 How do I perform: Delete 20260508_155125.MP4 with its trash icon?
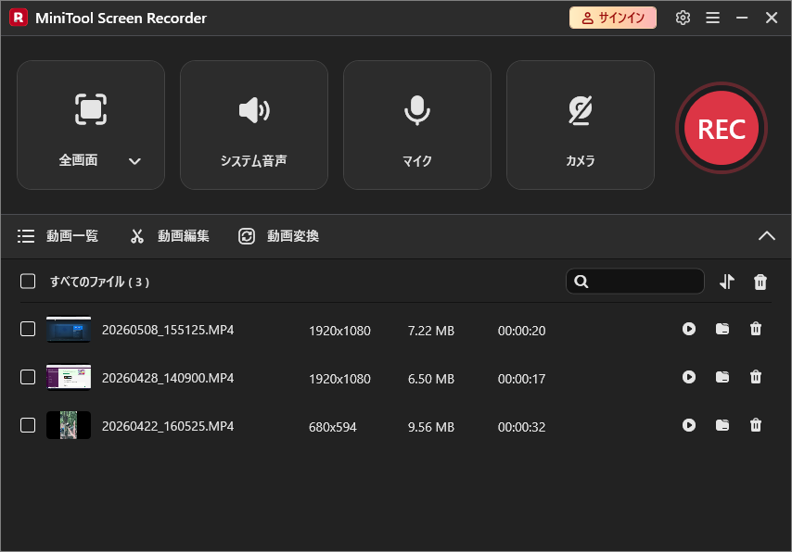756,329
